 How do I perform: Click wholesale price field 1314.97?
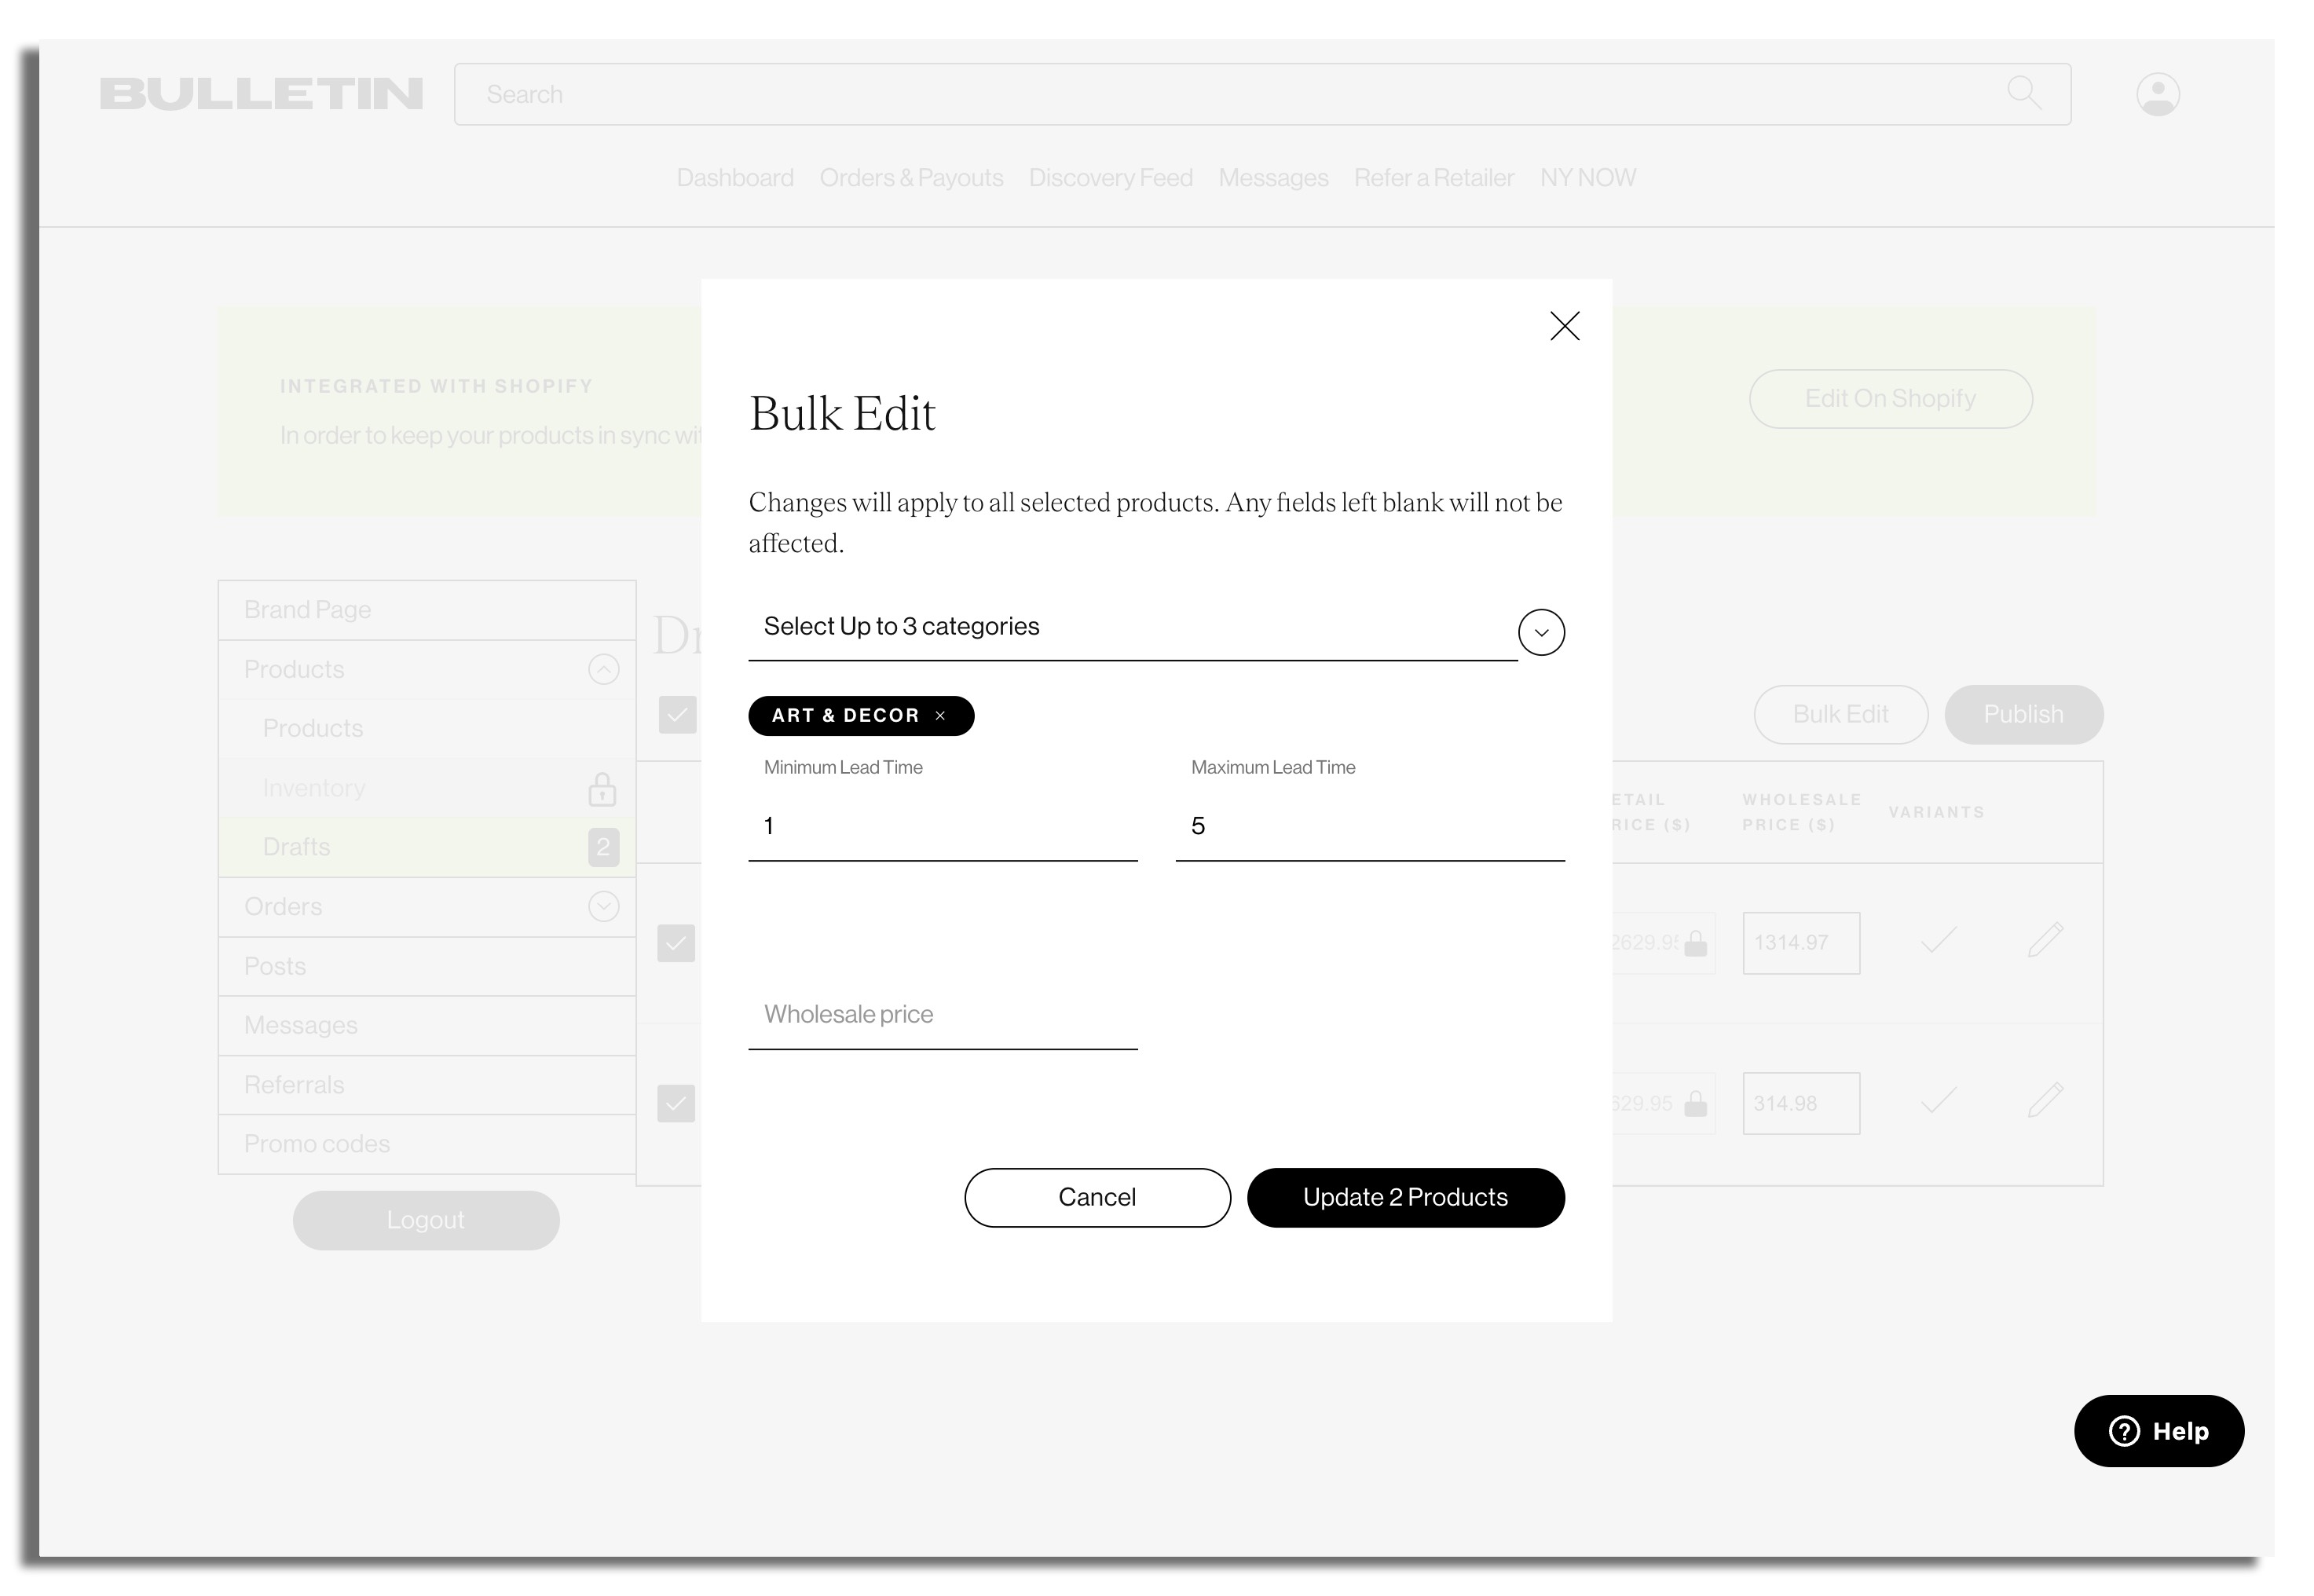(x=1801, y=943)
